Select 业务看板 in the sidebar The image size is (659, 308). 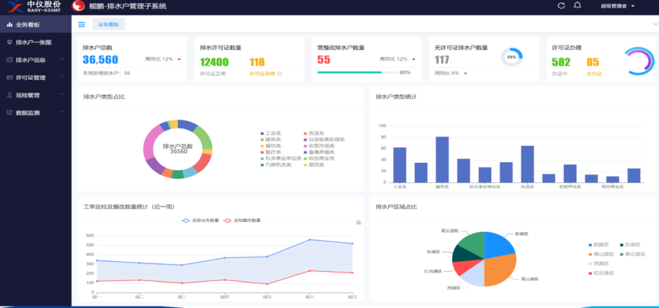[27, 24]
